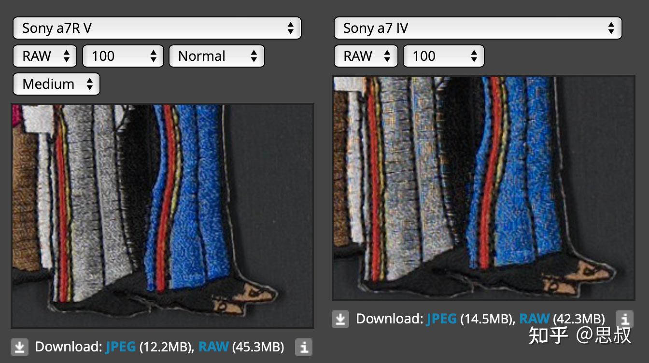Change right panel RAW format selector
The width and height of the screenshot is (649, 363).
tap(366, 56)
